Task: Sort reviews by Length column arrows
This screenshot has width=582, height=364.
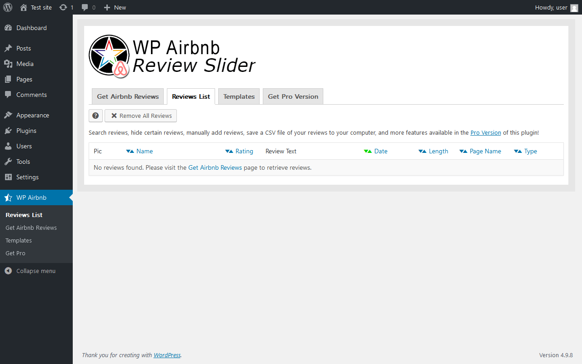Action: coord(422,151)
